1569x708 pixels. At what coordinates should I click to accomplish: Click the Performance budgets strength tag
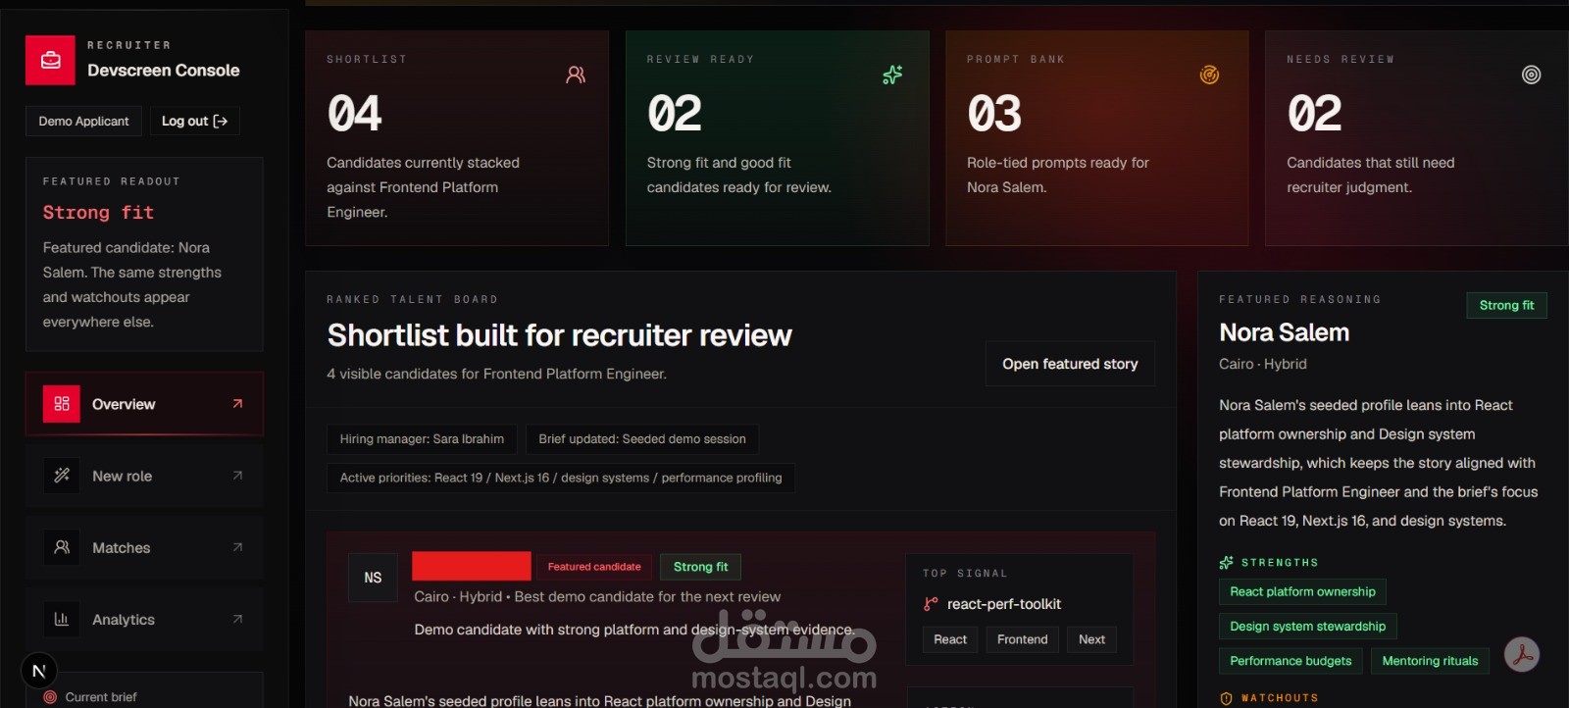click(1291, 661)
